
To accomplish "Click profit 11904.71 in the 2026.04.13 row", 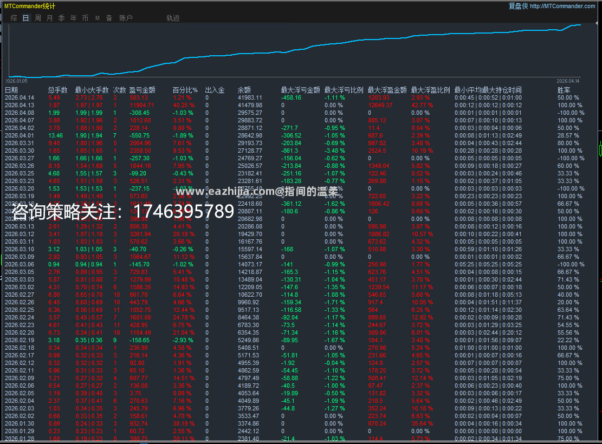I will pos(141,105).
